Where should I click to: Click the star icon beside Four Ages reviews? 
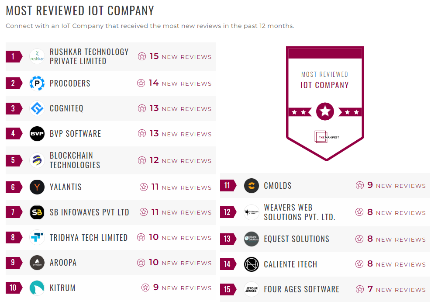click(x=360, y=289)
